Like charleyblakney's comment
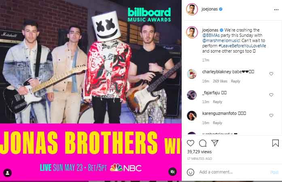This screenshot has height=182, width=282. [271, 74]
